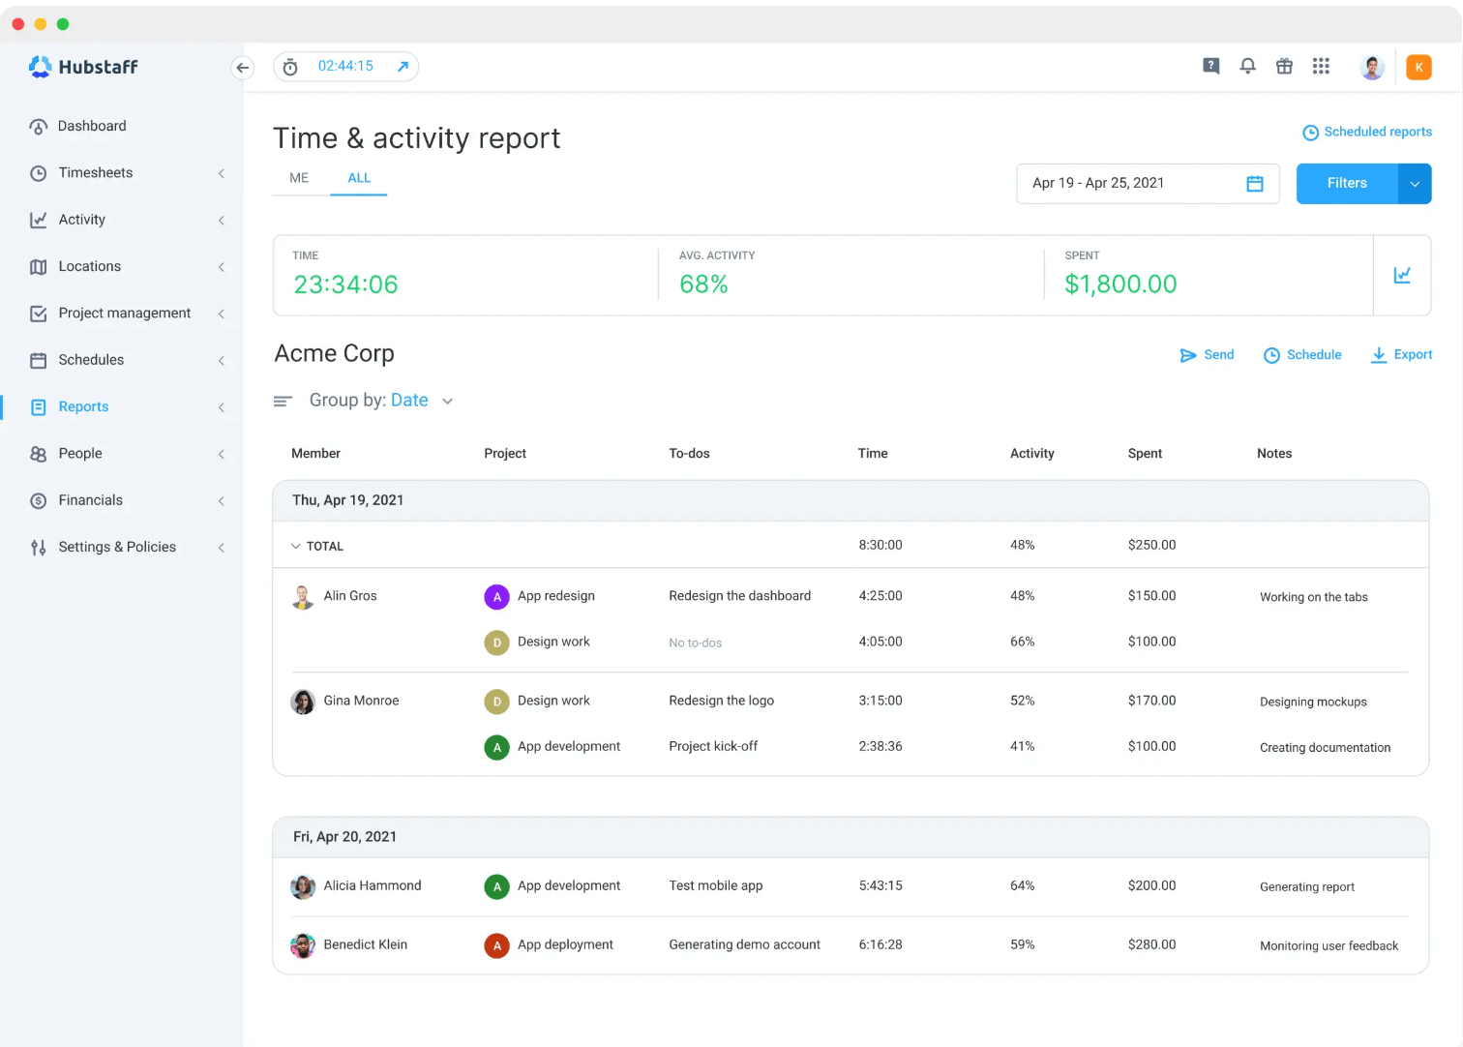Click the gift rewards icon
Image resolution: width=1463 pixels, height=1047 pixels.
click(x=1284, y=66)
